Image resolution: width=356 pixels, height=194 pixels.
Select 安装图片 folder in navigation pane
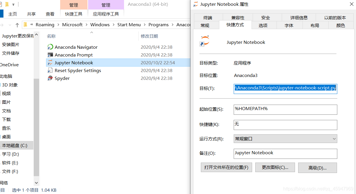tap(11, 44)
